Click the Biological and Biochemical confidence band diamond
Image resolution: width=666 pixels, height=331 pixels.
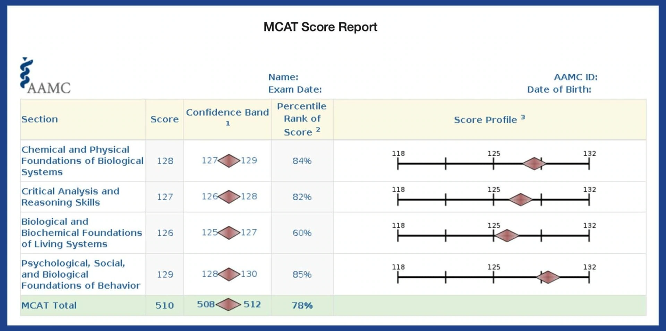point(229,233)
